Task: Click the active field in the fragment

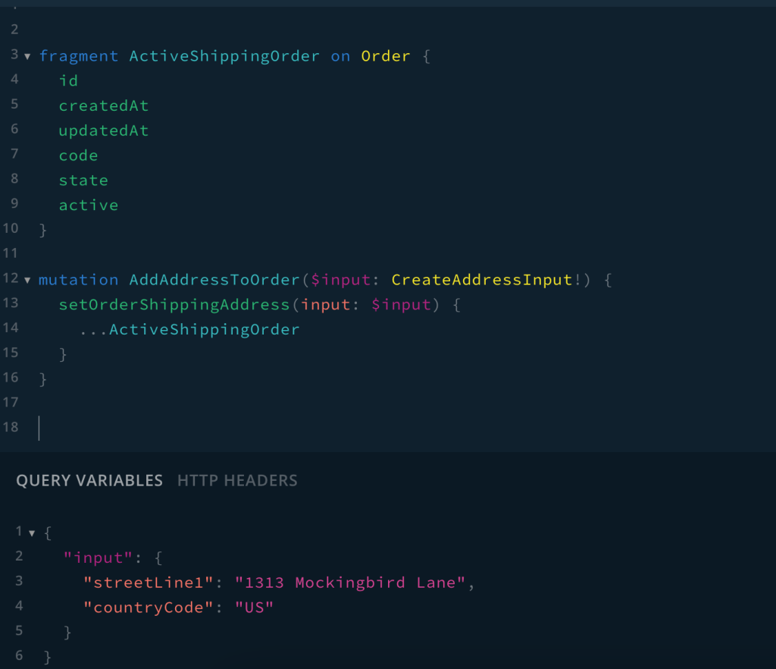Action: point(89,205)
